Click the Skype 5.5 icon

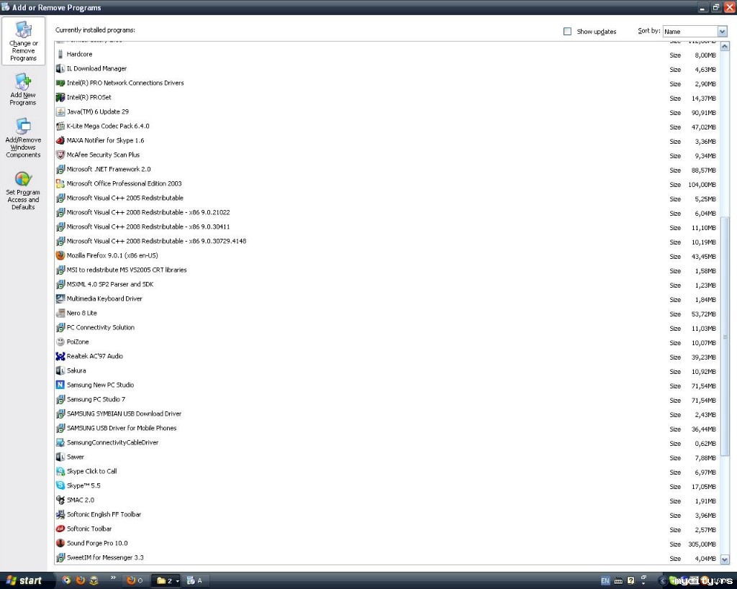pos(60,485)
